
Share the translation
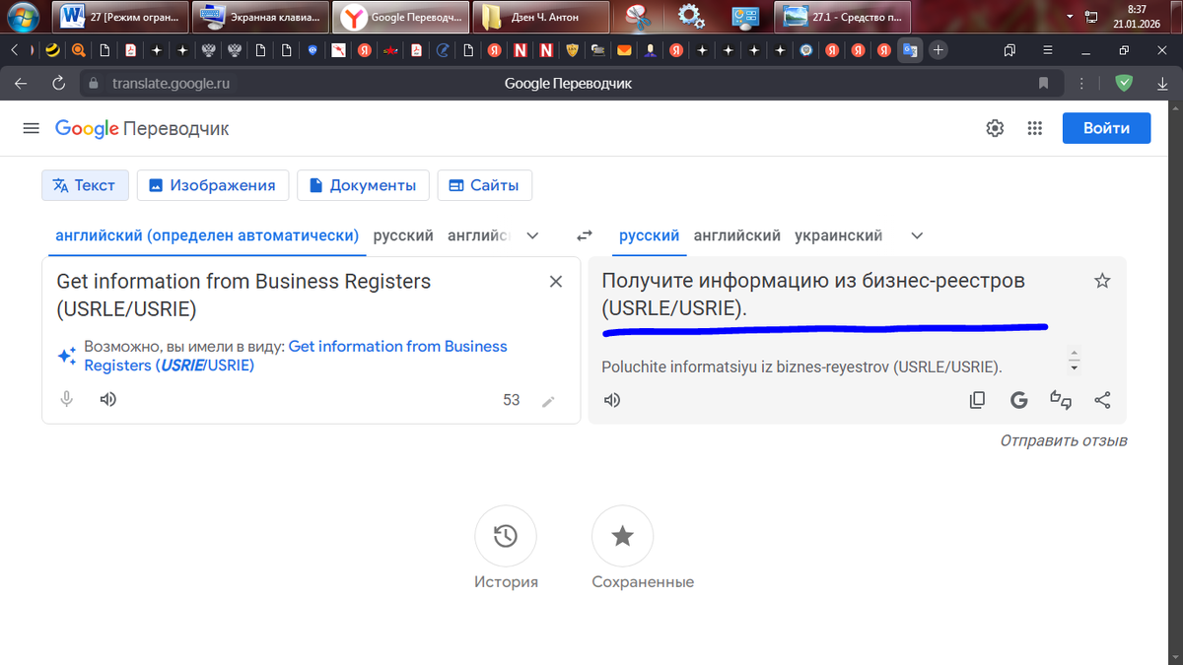coord(1102,400)
